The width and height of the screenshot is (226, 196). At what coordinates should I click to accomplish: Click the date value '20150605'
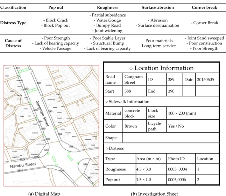205,80
